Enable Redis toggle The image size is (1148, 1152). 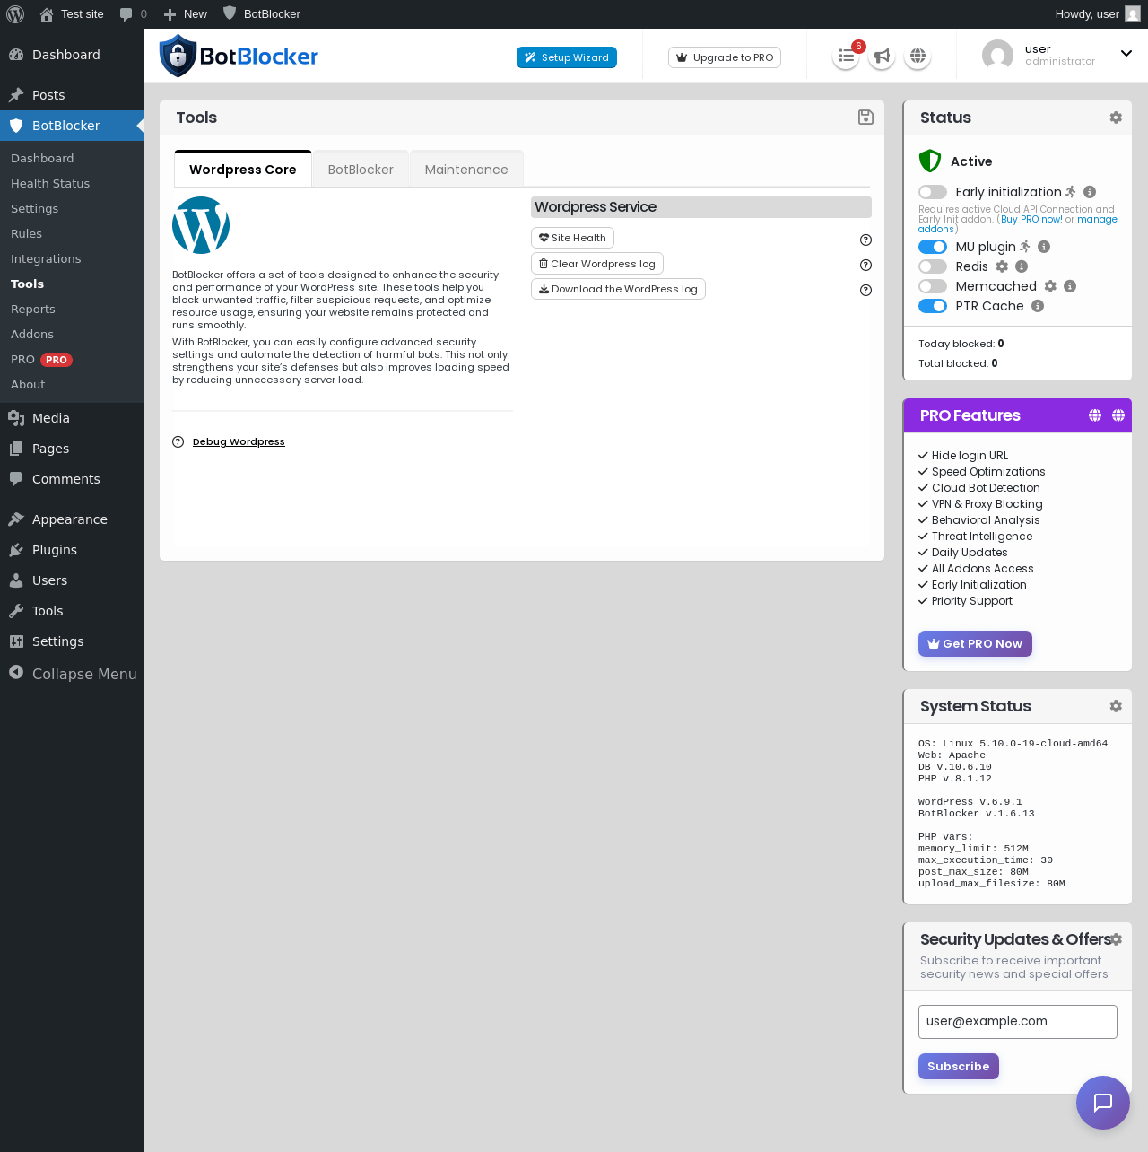click(x=933, y=266)
